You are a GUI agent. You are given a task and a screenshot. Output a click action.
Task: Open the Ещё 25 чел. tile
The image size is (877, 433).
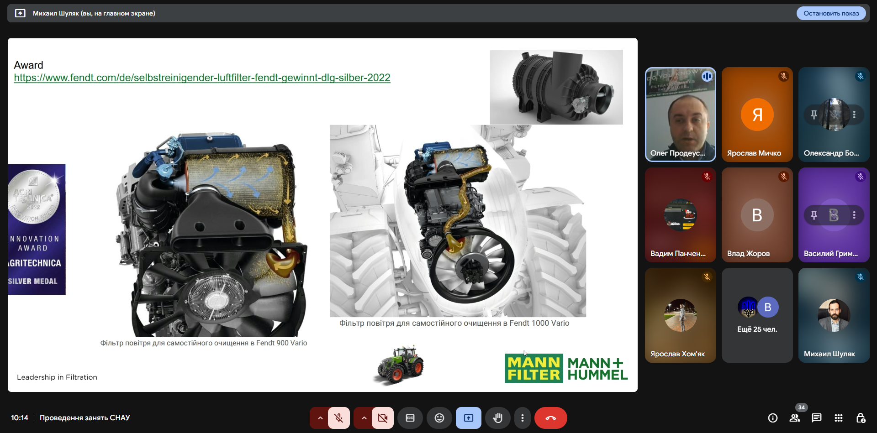757,315
